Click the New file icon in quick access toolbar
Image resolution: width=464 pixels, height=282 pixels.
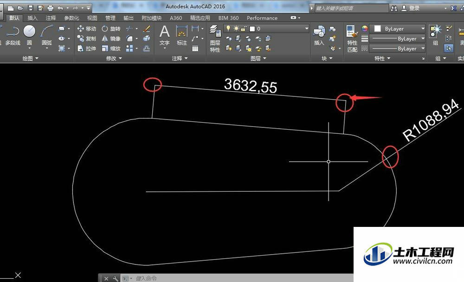tap(11, 8)
